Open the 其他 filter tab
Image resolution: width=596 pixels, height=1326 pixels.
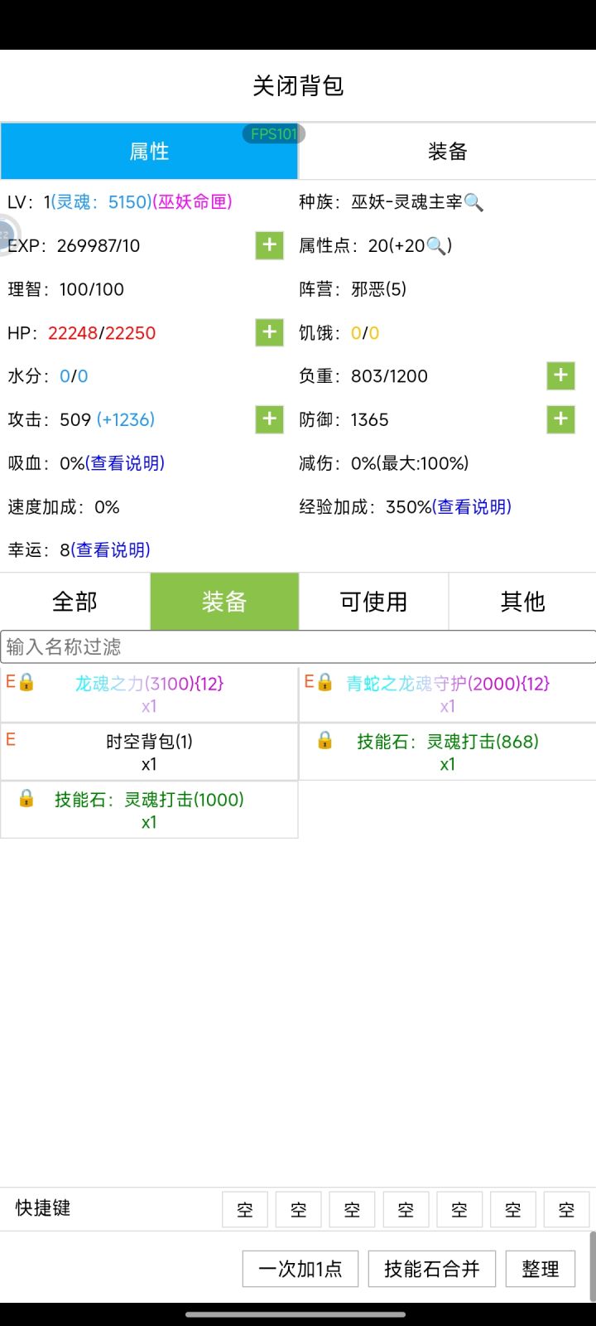pyautogui.click(x=522, y=602)
